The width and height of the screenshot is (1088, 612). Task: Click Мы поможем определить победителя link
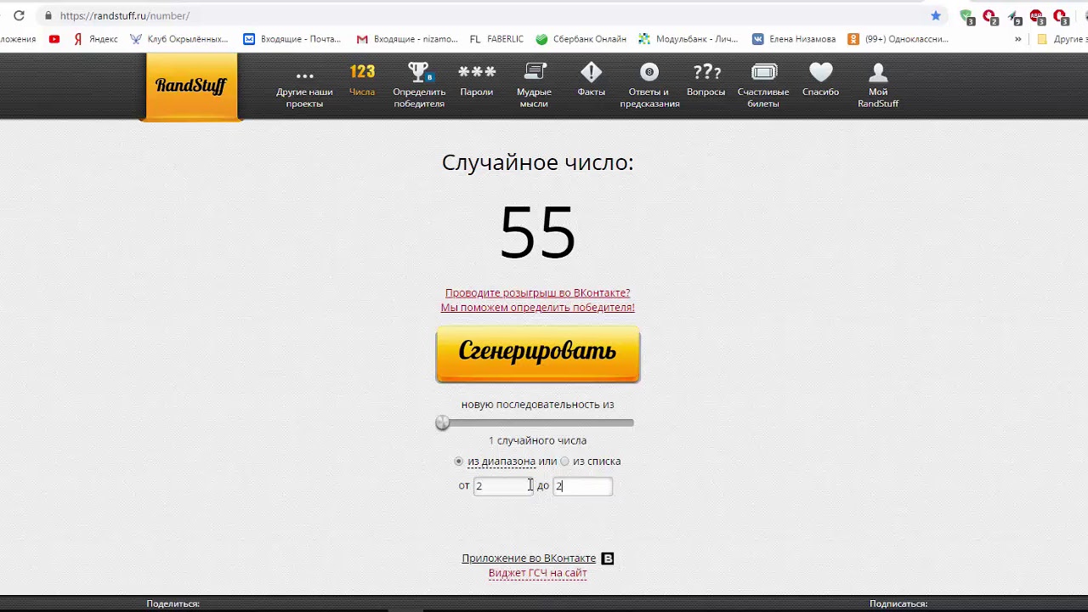[x=538, y=307]
